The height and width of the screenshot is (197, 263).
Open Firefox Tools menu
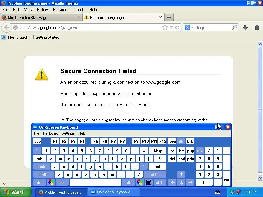coord(80,10)
